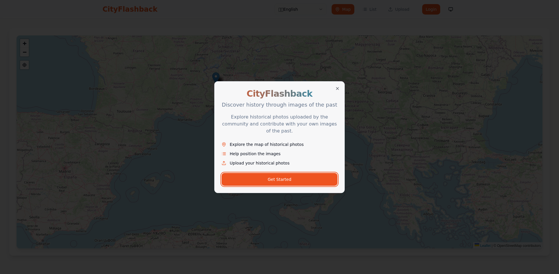Click Toulouse label on the map

(124, 111)
